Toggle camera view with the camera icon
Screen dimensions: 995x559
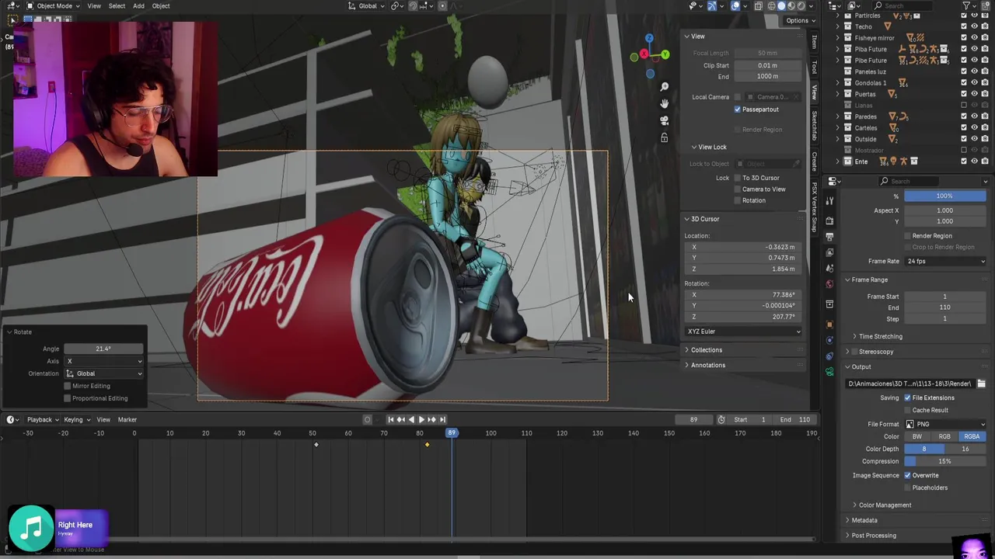click(x=664, y=120)
